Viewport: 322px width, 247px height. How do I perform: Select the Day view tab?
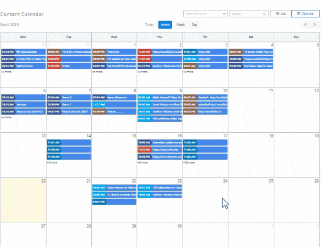[194, 24]
